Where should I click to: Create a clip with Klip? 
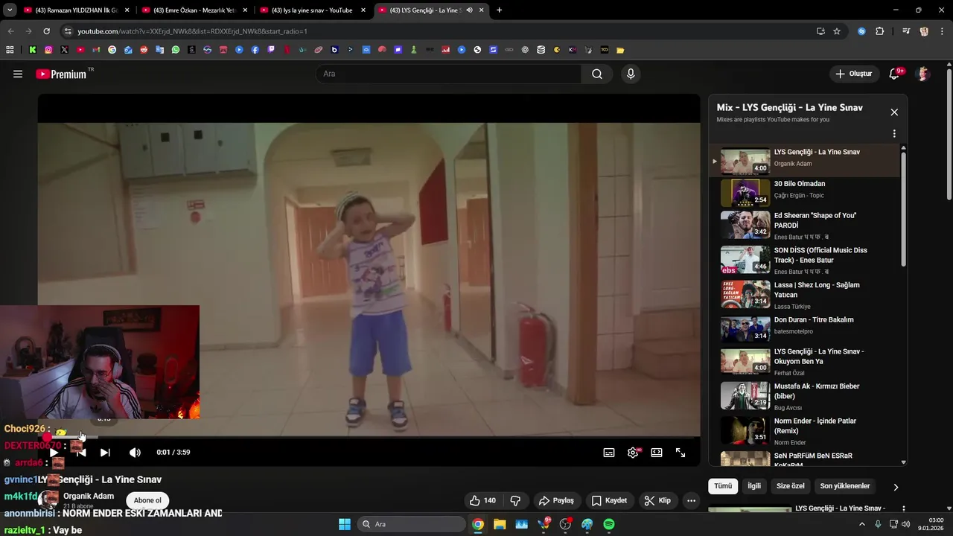point(657,500)
